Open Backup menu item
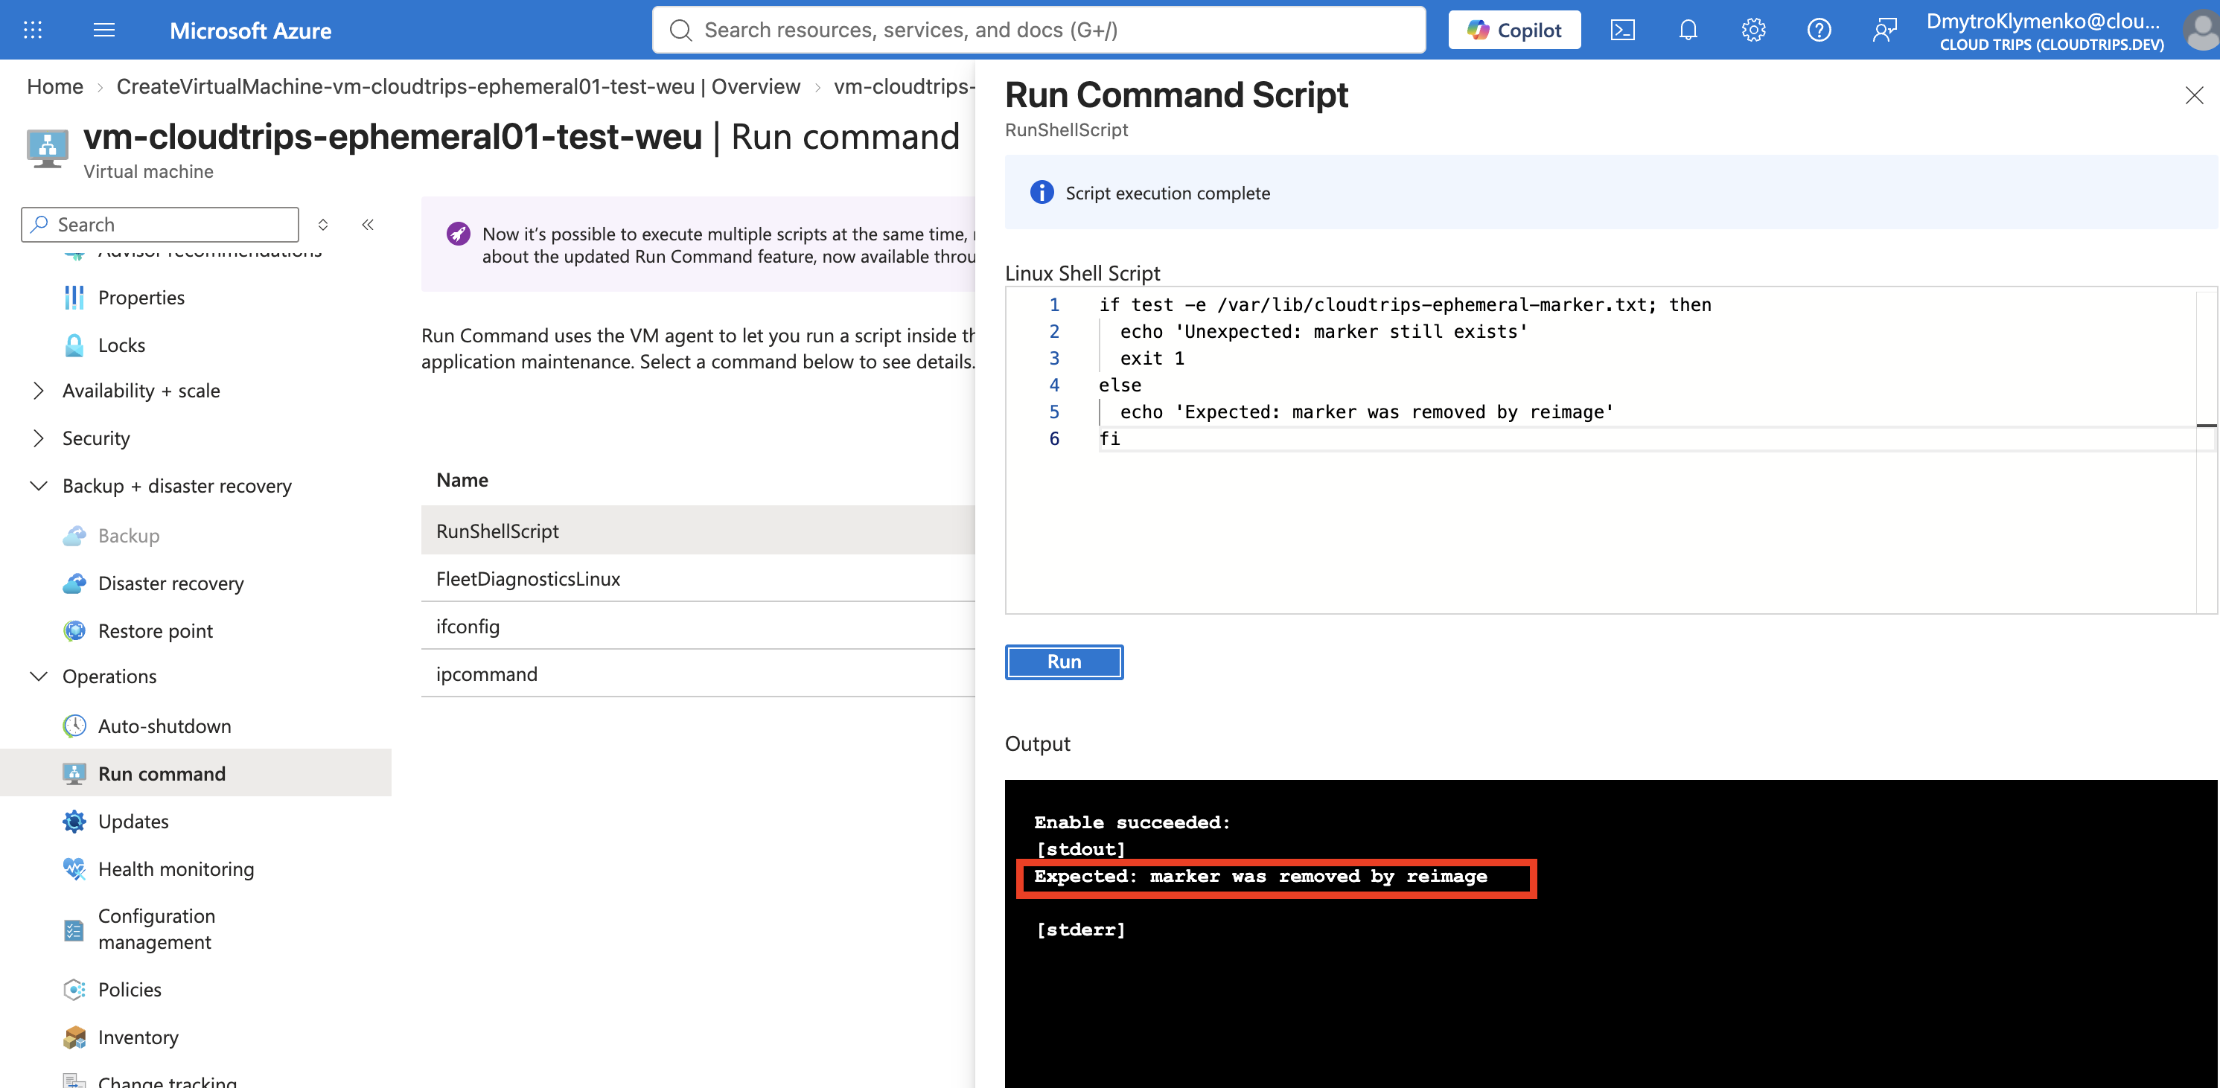The image size is (2220, 1088). pyautogui.click(x=128, y=535)
